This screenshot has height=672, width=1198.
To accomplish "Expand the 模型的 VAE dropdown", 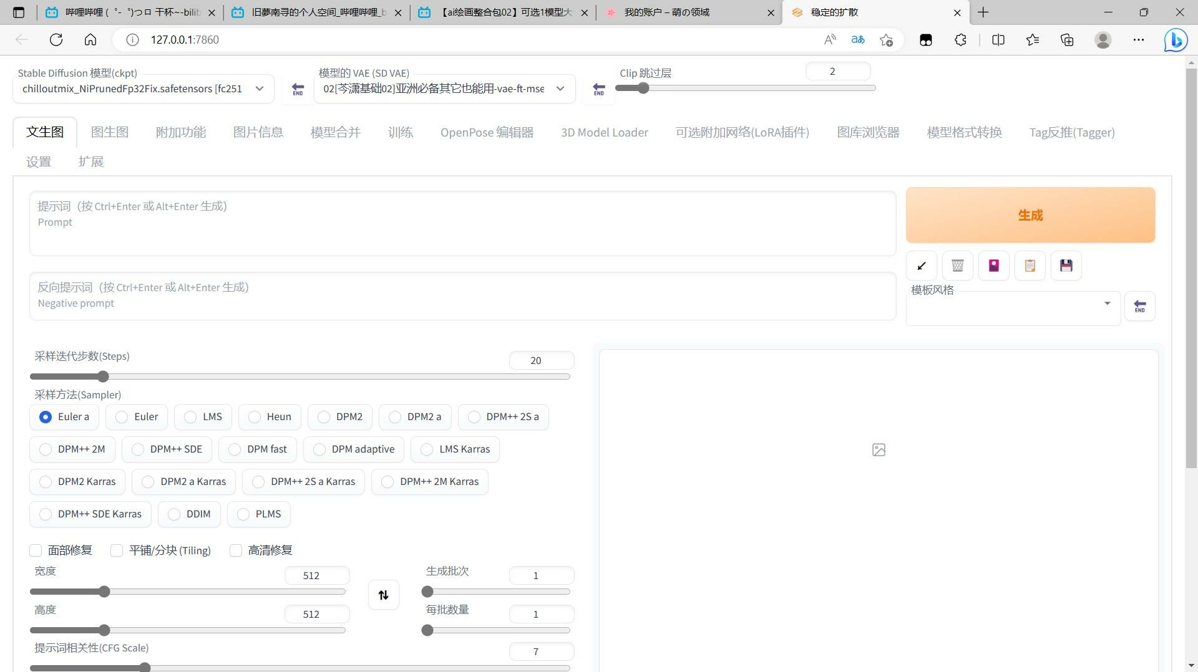I will tap(444, 89).
